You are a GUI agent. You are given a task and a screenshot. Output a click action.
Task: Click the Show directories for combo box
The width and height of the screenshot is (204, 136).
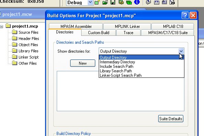point(141,51)
